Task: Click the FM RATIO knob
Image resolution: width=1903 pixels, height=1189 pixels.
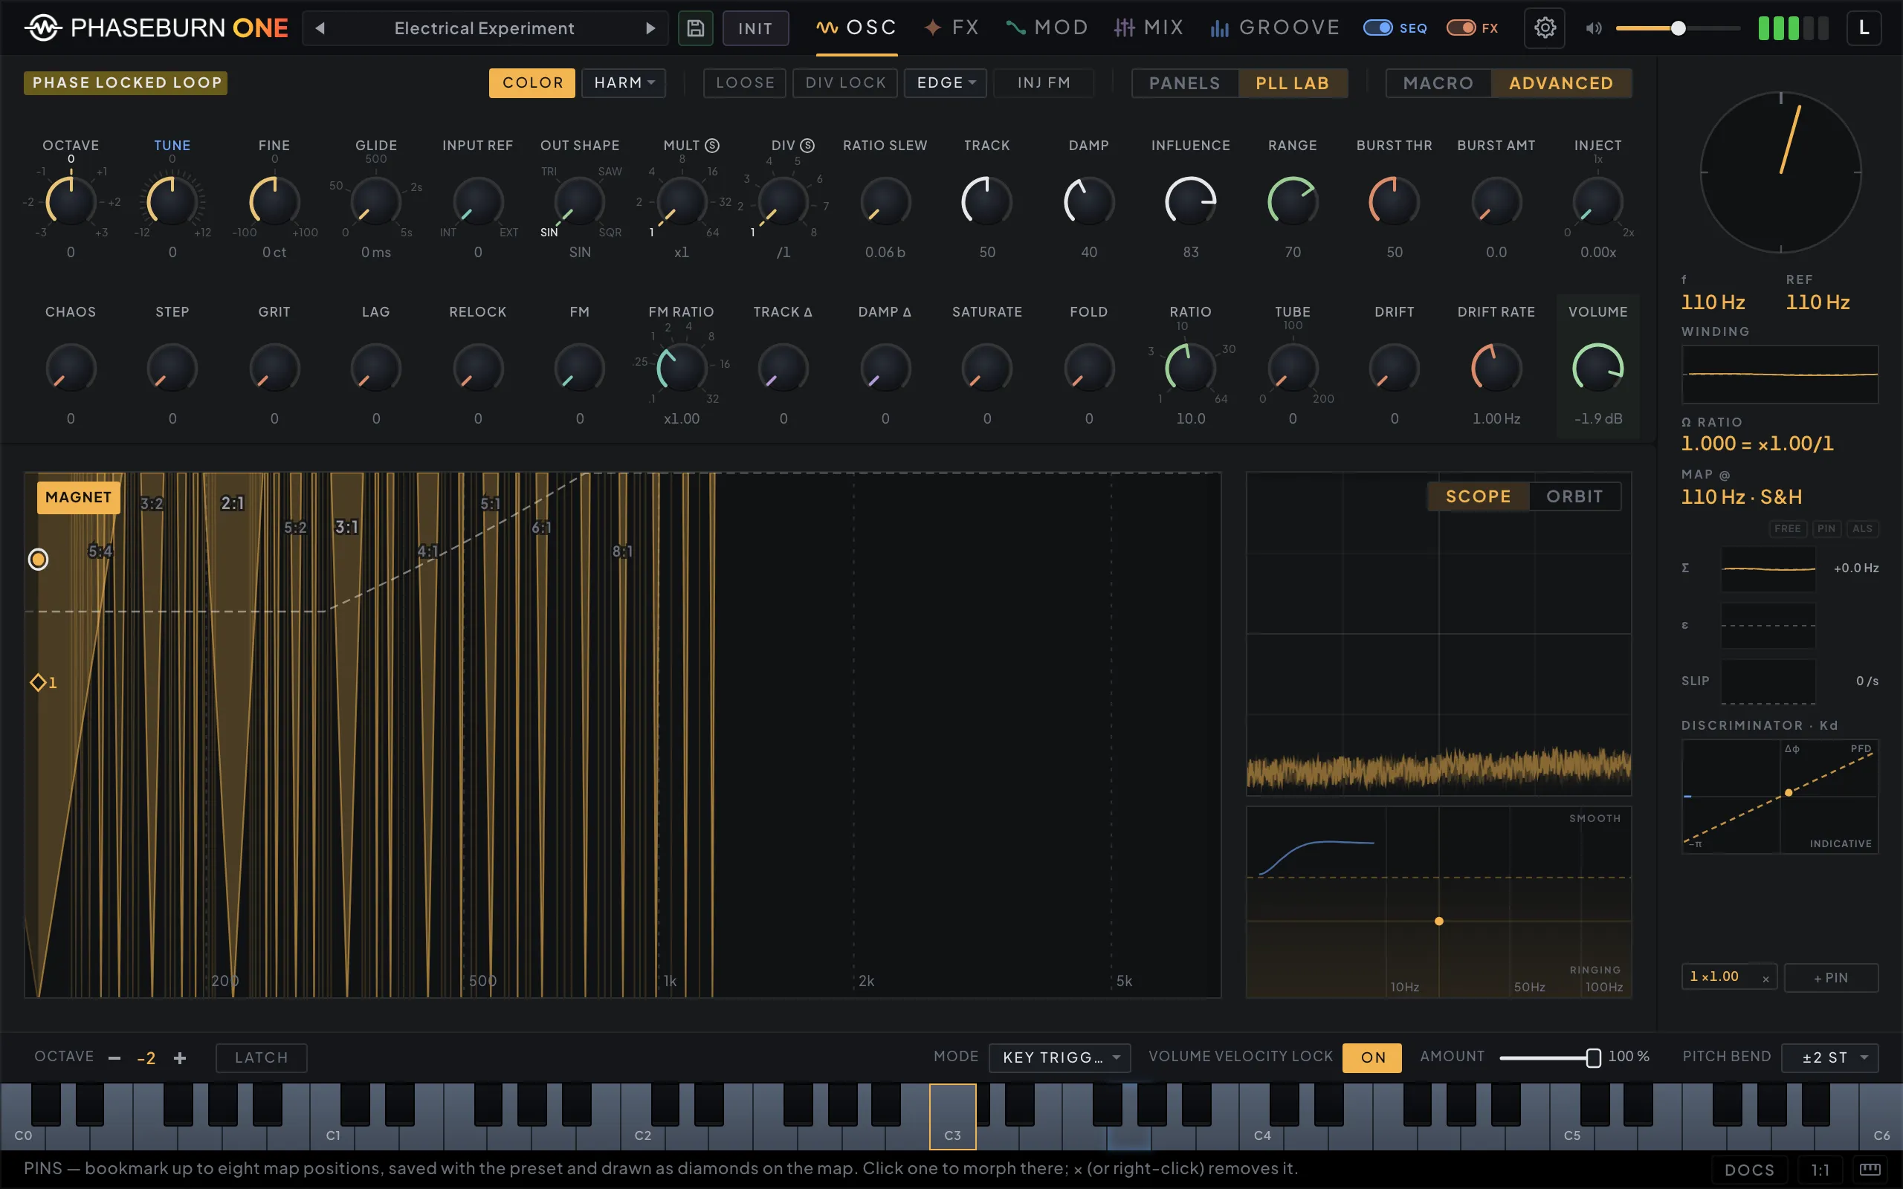Action: 681,368
